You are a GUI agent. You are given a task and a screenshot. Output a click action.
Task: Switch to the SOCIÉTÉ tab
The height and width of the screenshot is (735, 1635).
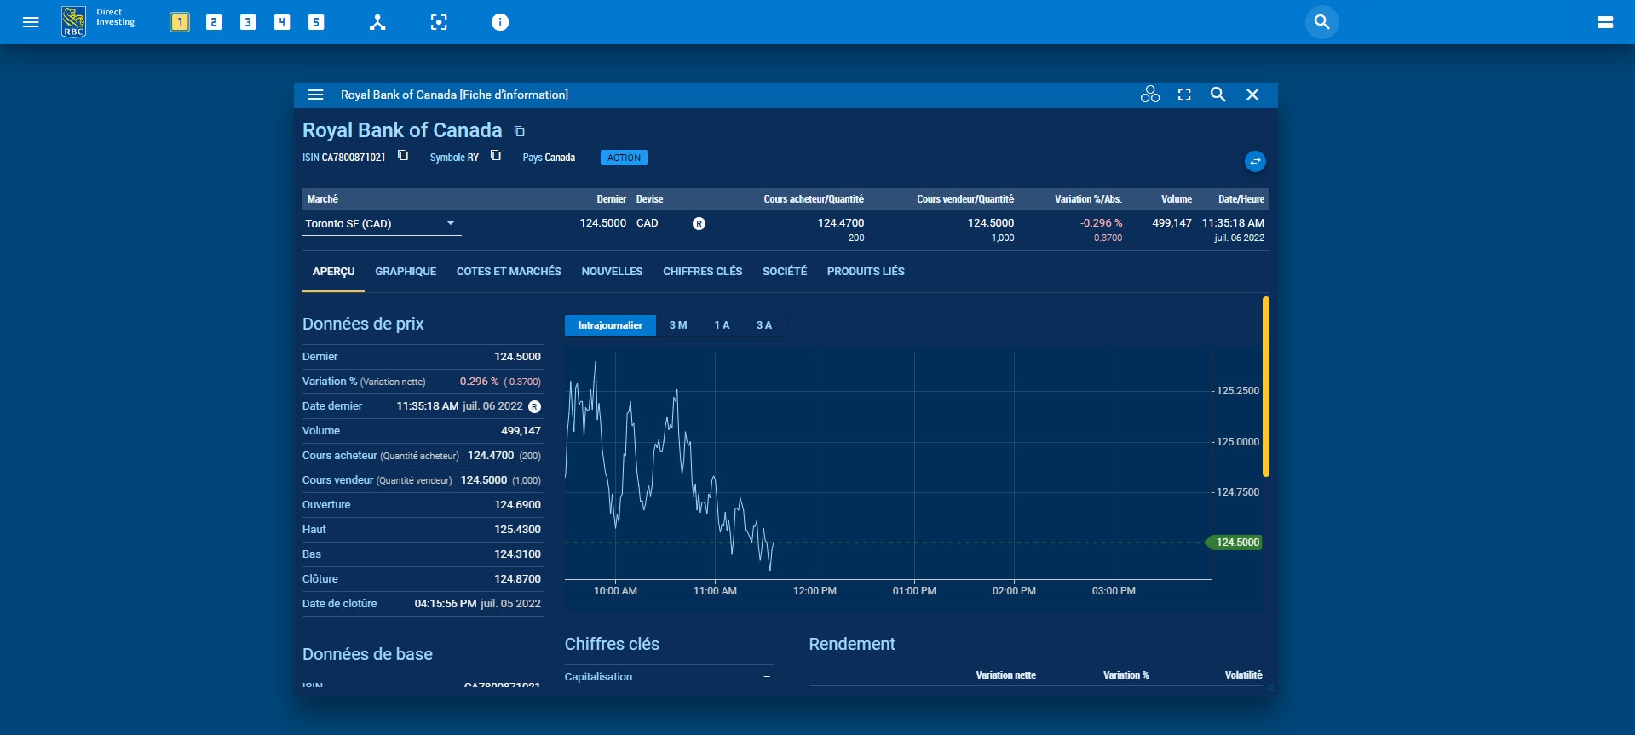785,272
